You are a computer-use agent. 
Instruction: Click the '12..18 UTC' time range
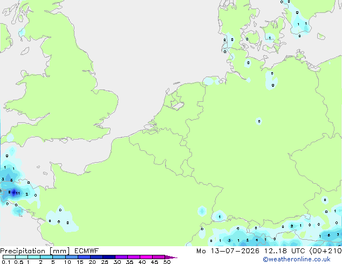point(284,251)
